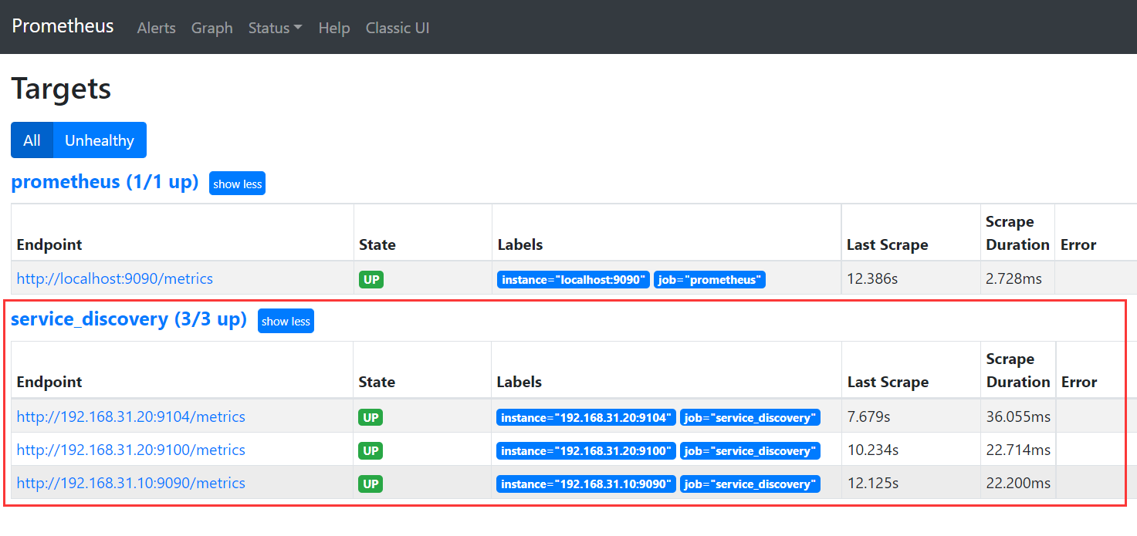Viewport: 1137px width, 536px height.
Task: Open http://192.168.31.20:9100/metrics endpoint link
Action: 131,450
